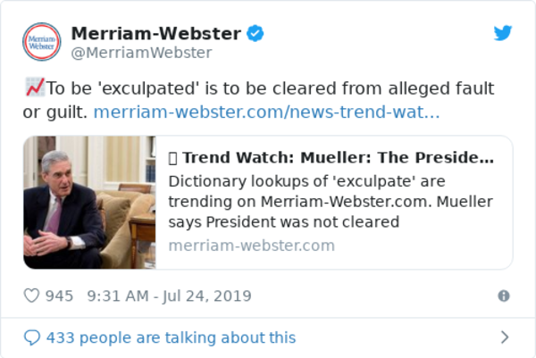View 433 people are talking about this

pyautogui.click(x=171, y=337)
